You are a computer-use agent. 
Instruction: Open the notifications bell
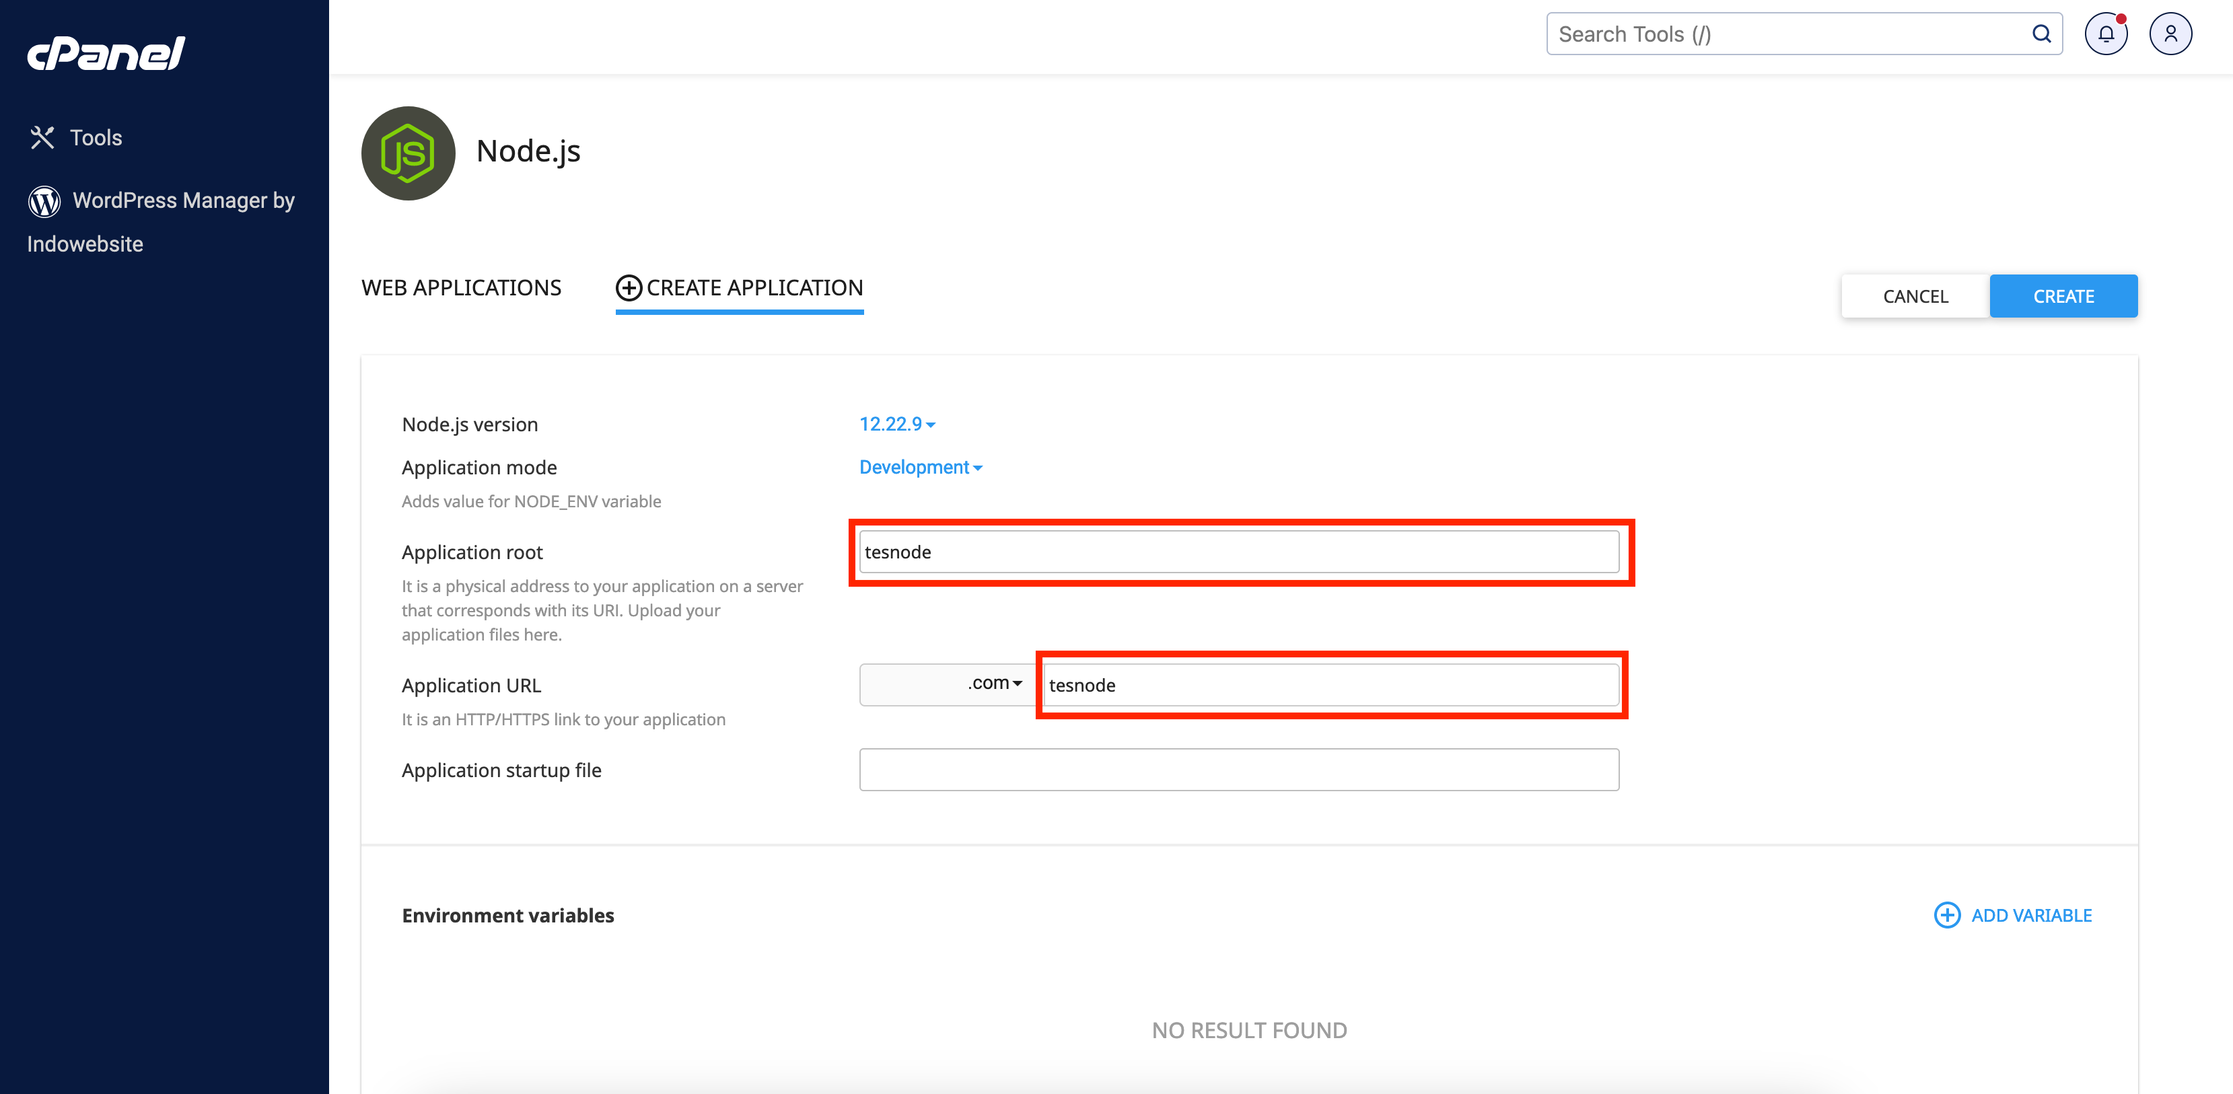(2104, 35)
